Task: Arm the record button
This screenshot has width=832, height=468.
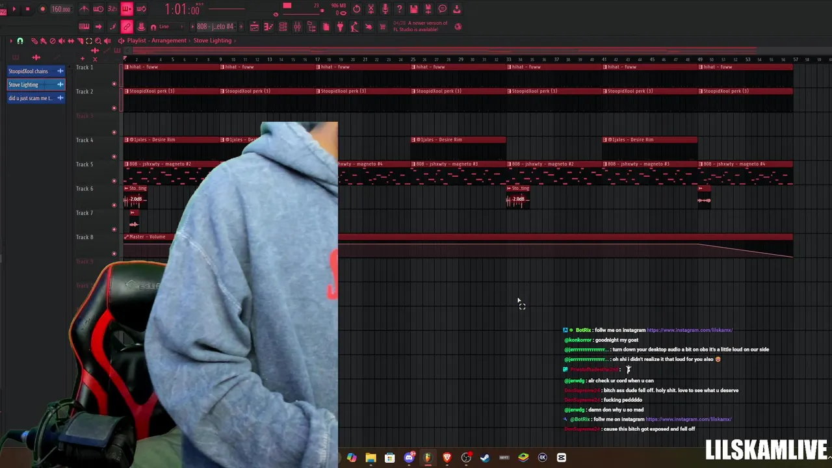Action: (43, 9)
